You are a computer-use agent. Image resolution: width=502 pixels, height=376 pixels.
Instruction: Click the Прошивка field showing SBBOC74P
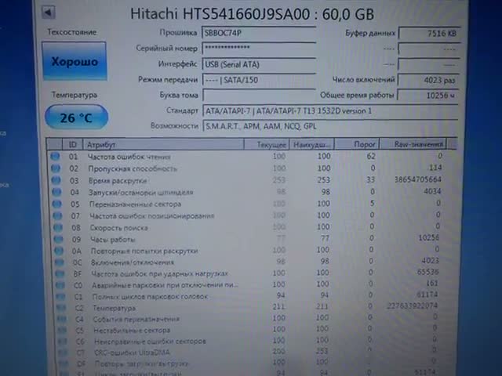[x=259, y=34]
